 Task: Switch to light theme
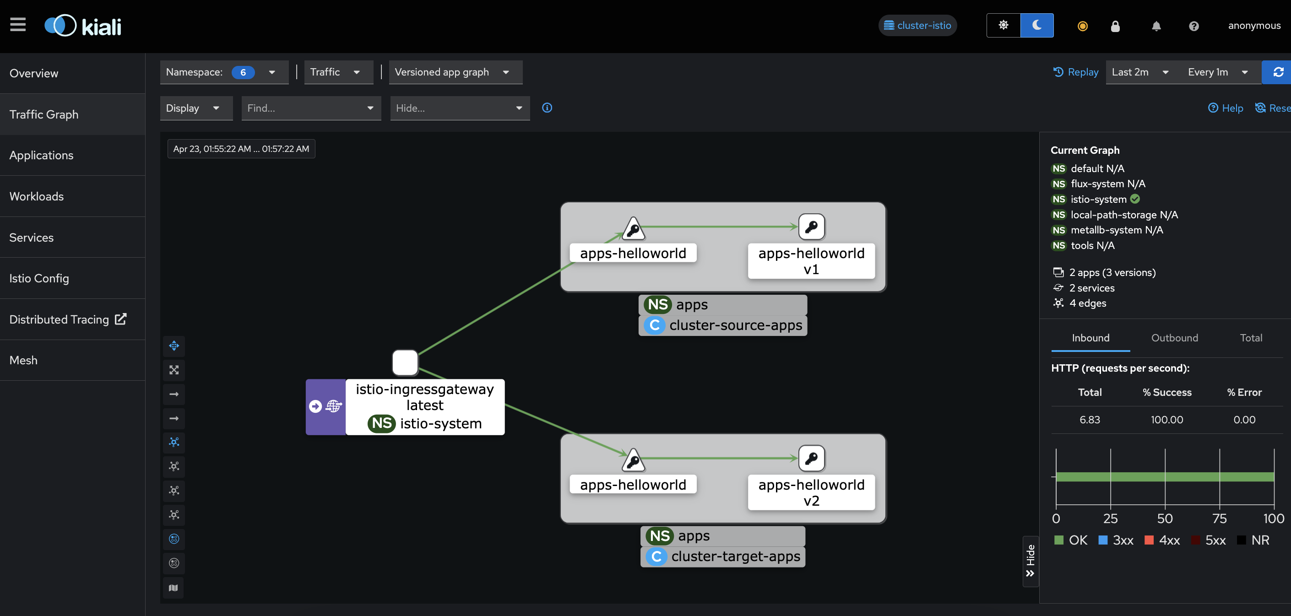(x=1004, y=26)
